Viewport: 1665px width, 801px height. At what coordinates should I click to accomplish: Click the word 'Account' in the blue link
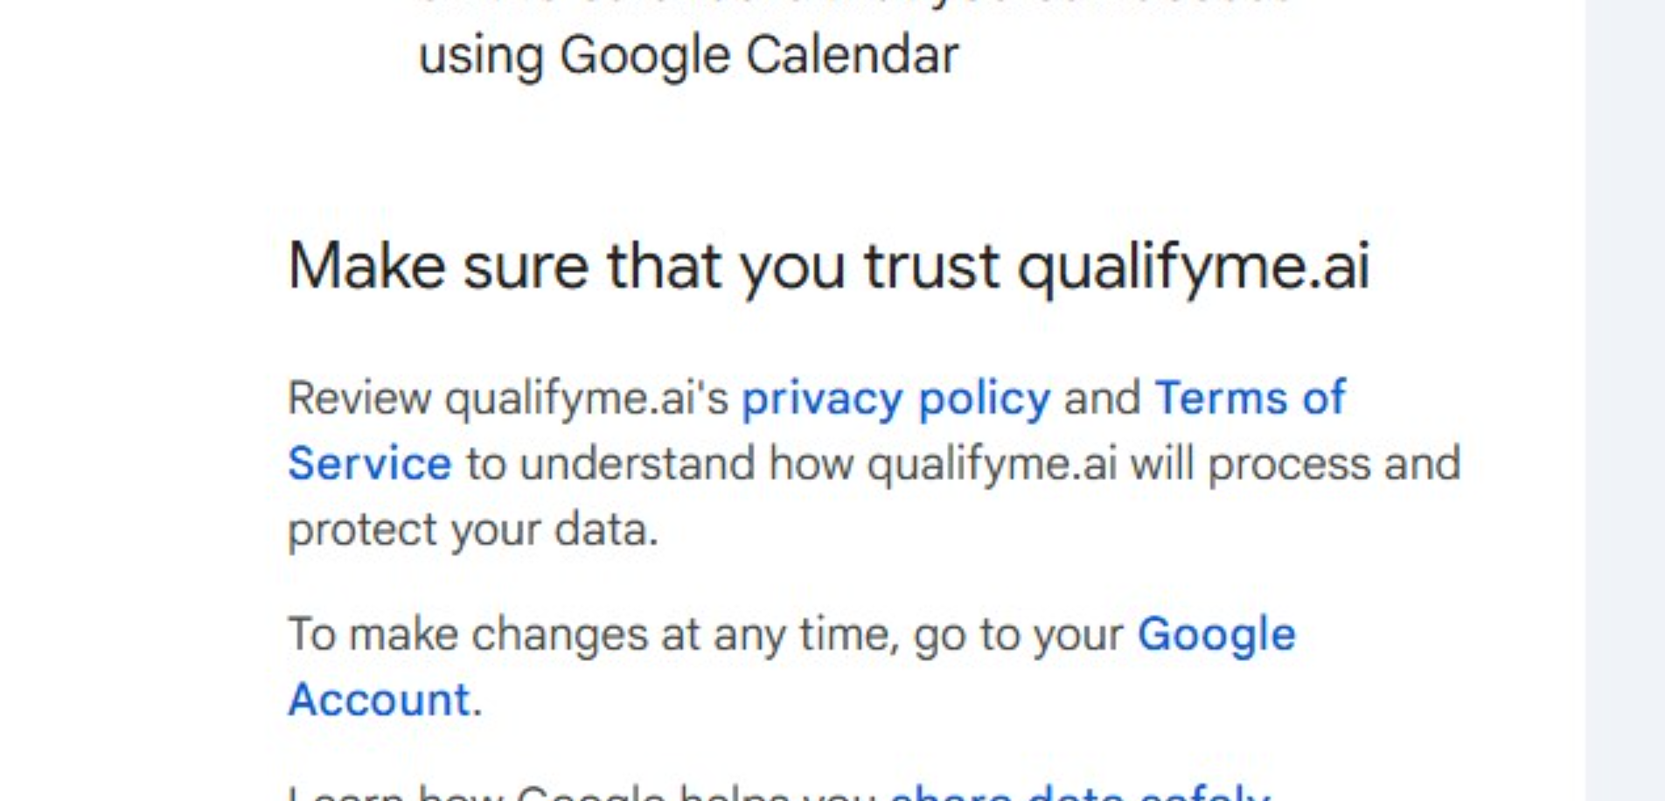pos(380,700)
